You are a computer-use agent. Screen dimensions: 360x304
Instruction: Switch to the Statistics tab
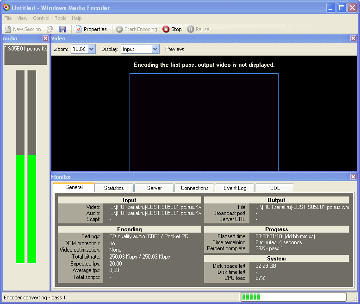pos(114,188)
